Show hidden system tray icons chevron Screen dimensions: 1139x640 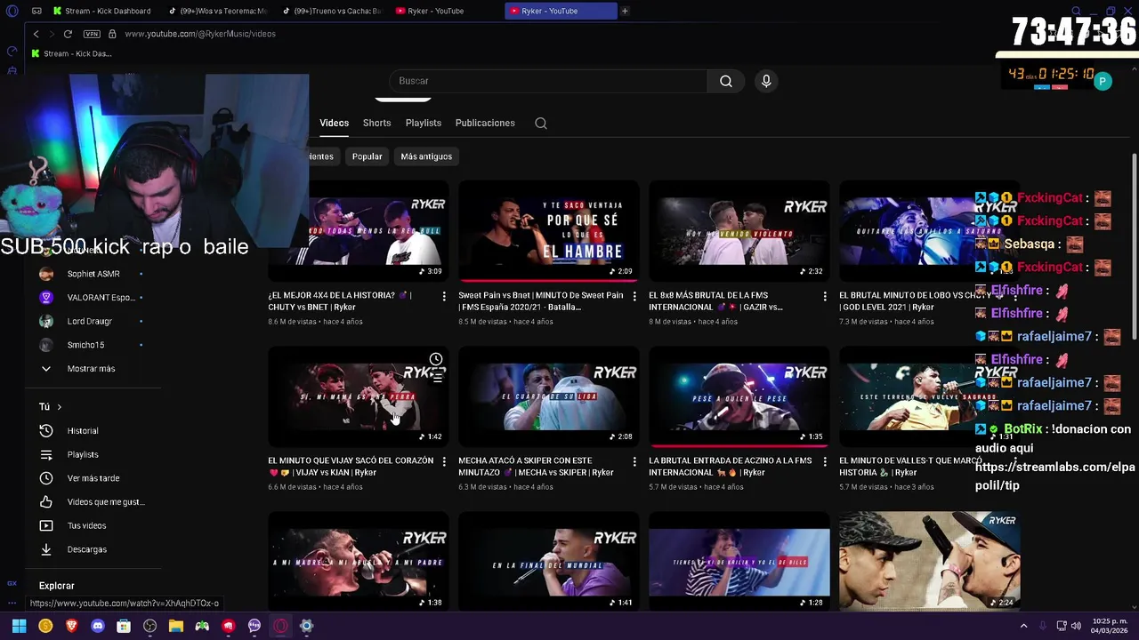[x=1023, y=626]
